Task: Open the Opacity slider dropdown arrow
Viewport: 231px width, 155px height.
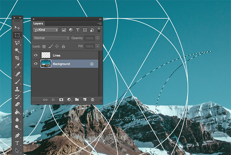Action: pos(97,38)
